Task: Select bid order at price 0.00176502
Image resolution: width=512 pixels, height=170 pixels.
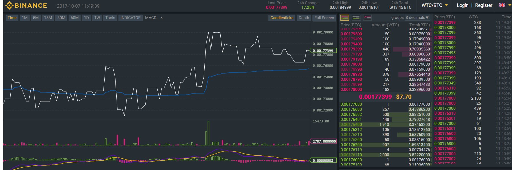Action: [385, 114]
